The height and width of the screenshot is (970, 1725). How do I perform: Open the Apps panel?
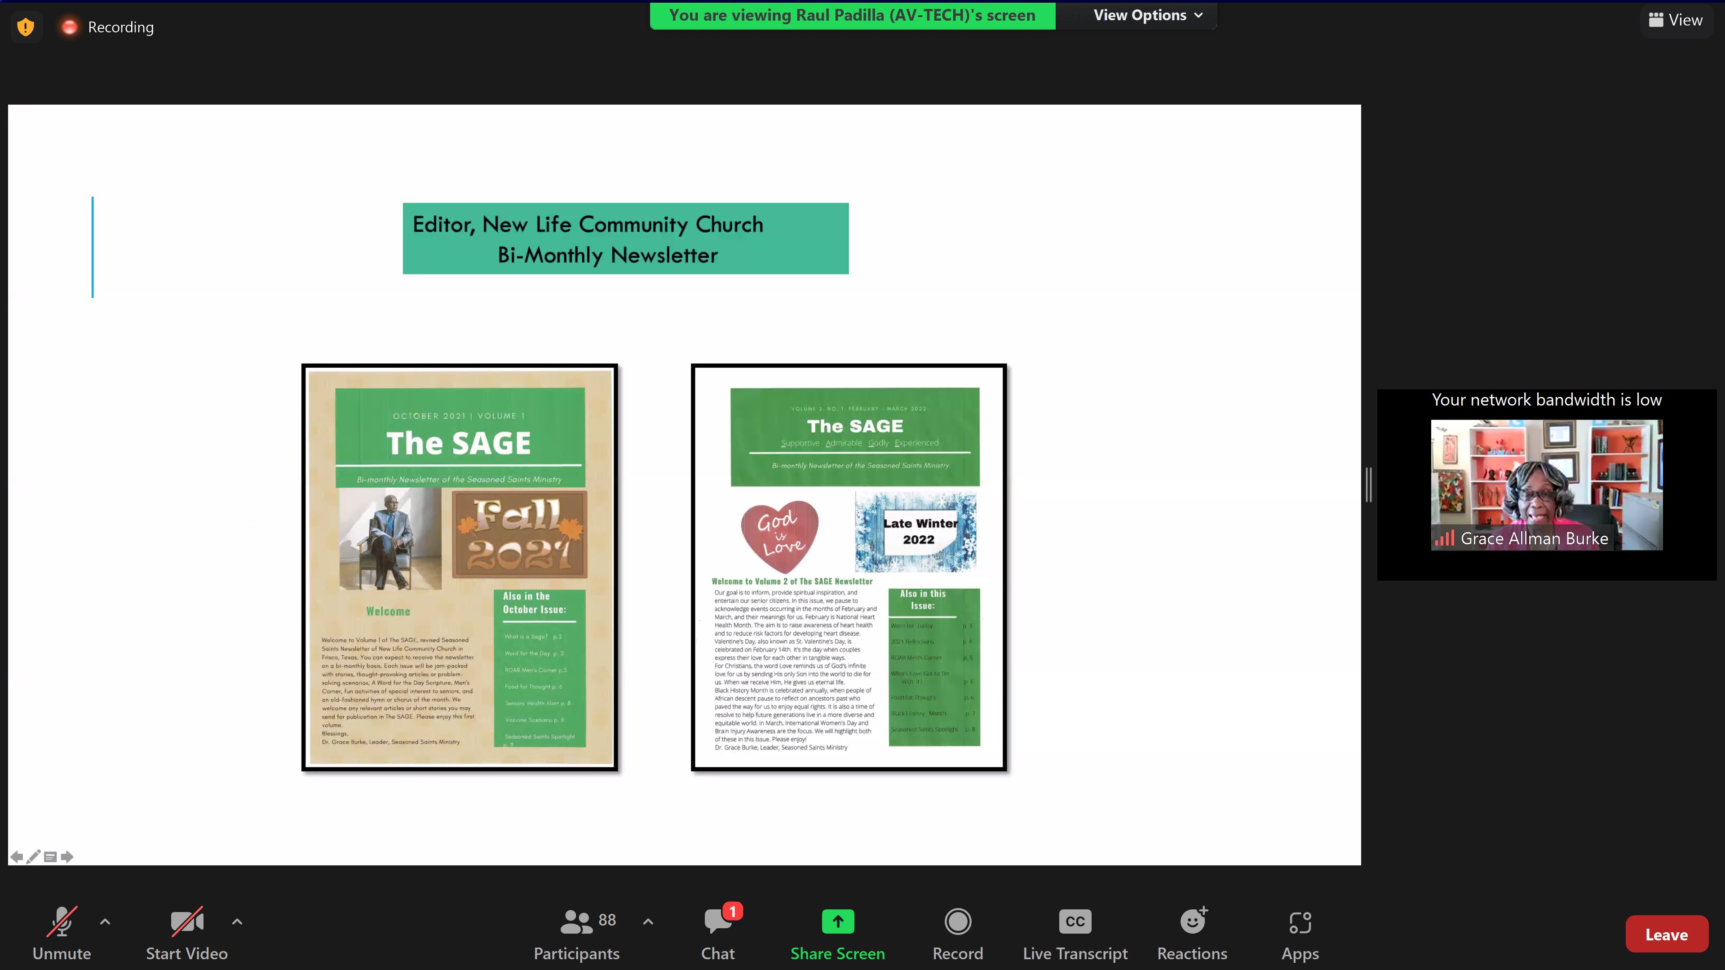pyautogui.click(x=1300, y=933)
